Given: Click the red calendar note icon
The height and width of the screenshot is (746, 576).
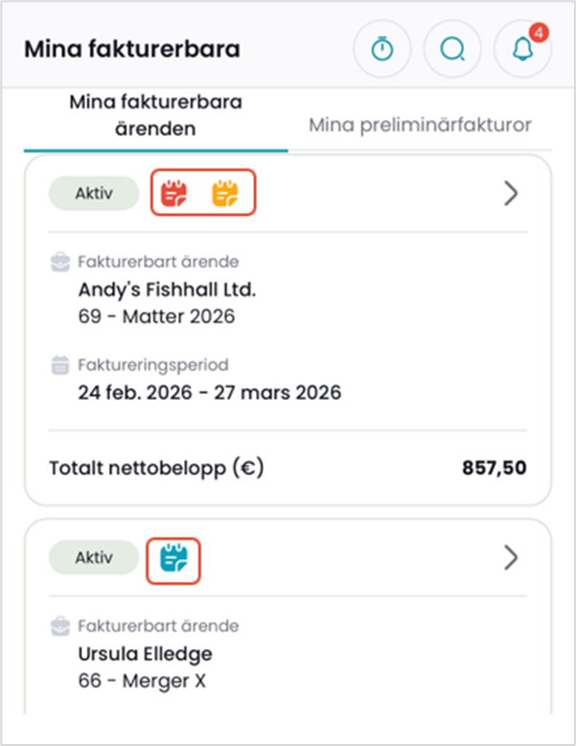Looking at the screenshot, I should (x=174, y=194).
